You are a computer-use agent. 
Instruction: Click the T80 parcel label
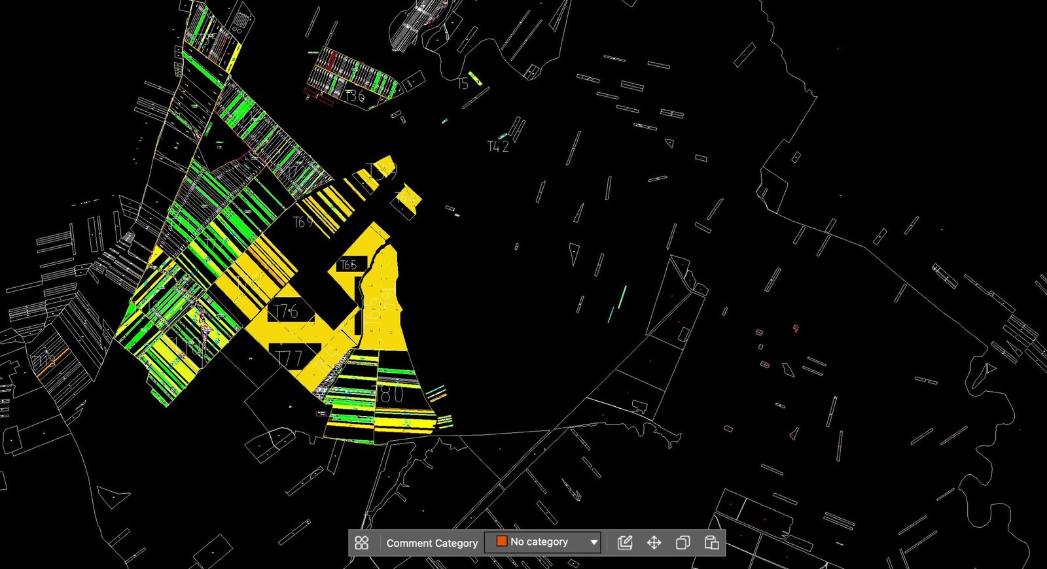point(391,394)
